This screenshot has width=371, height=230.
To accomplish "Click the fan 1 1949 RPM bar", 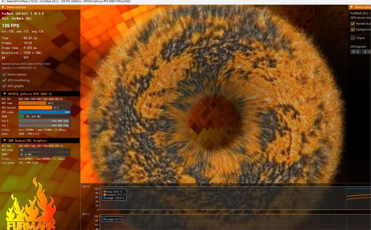I will click(45, 125).
